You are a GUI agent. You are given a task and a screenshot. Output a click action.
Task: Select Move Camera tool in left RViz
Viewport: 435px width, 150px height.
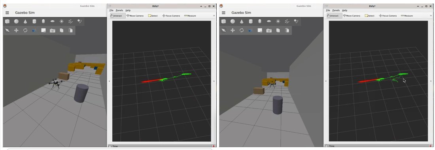(x=135, y=16)
